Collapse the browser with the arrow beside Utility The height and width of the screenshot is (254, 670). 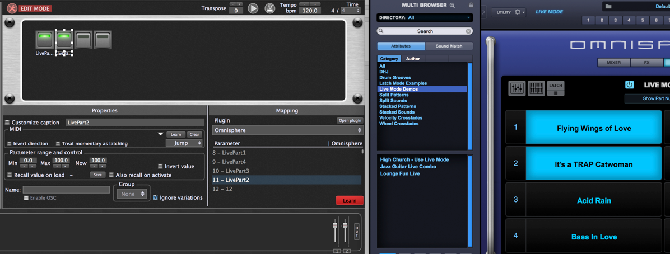click(483, 12)
